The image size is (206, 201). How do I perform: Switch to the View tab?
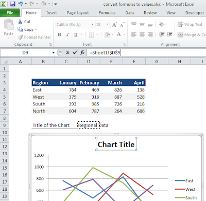coord(171,13)
